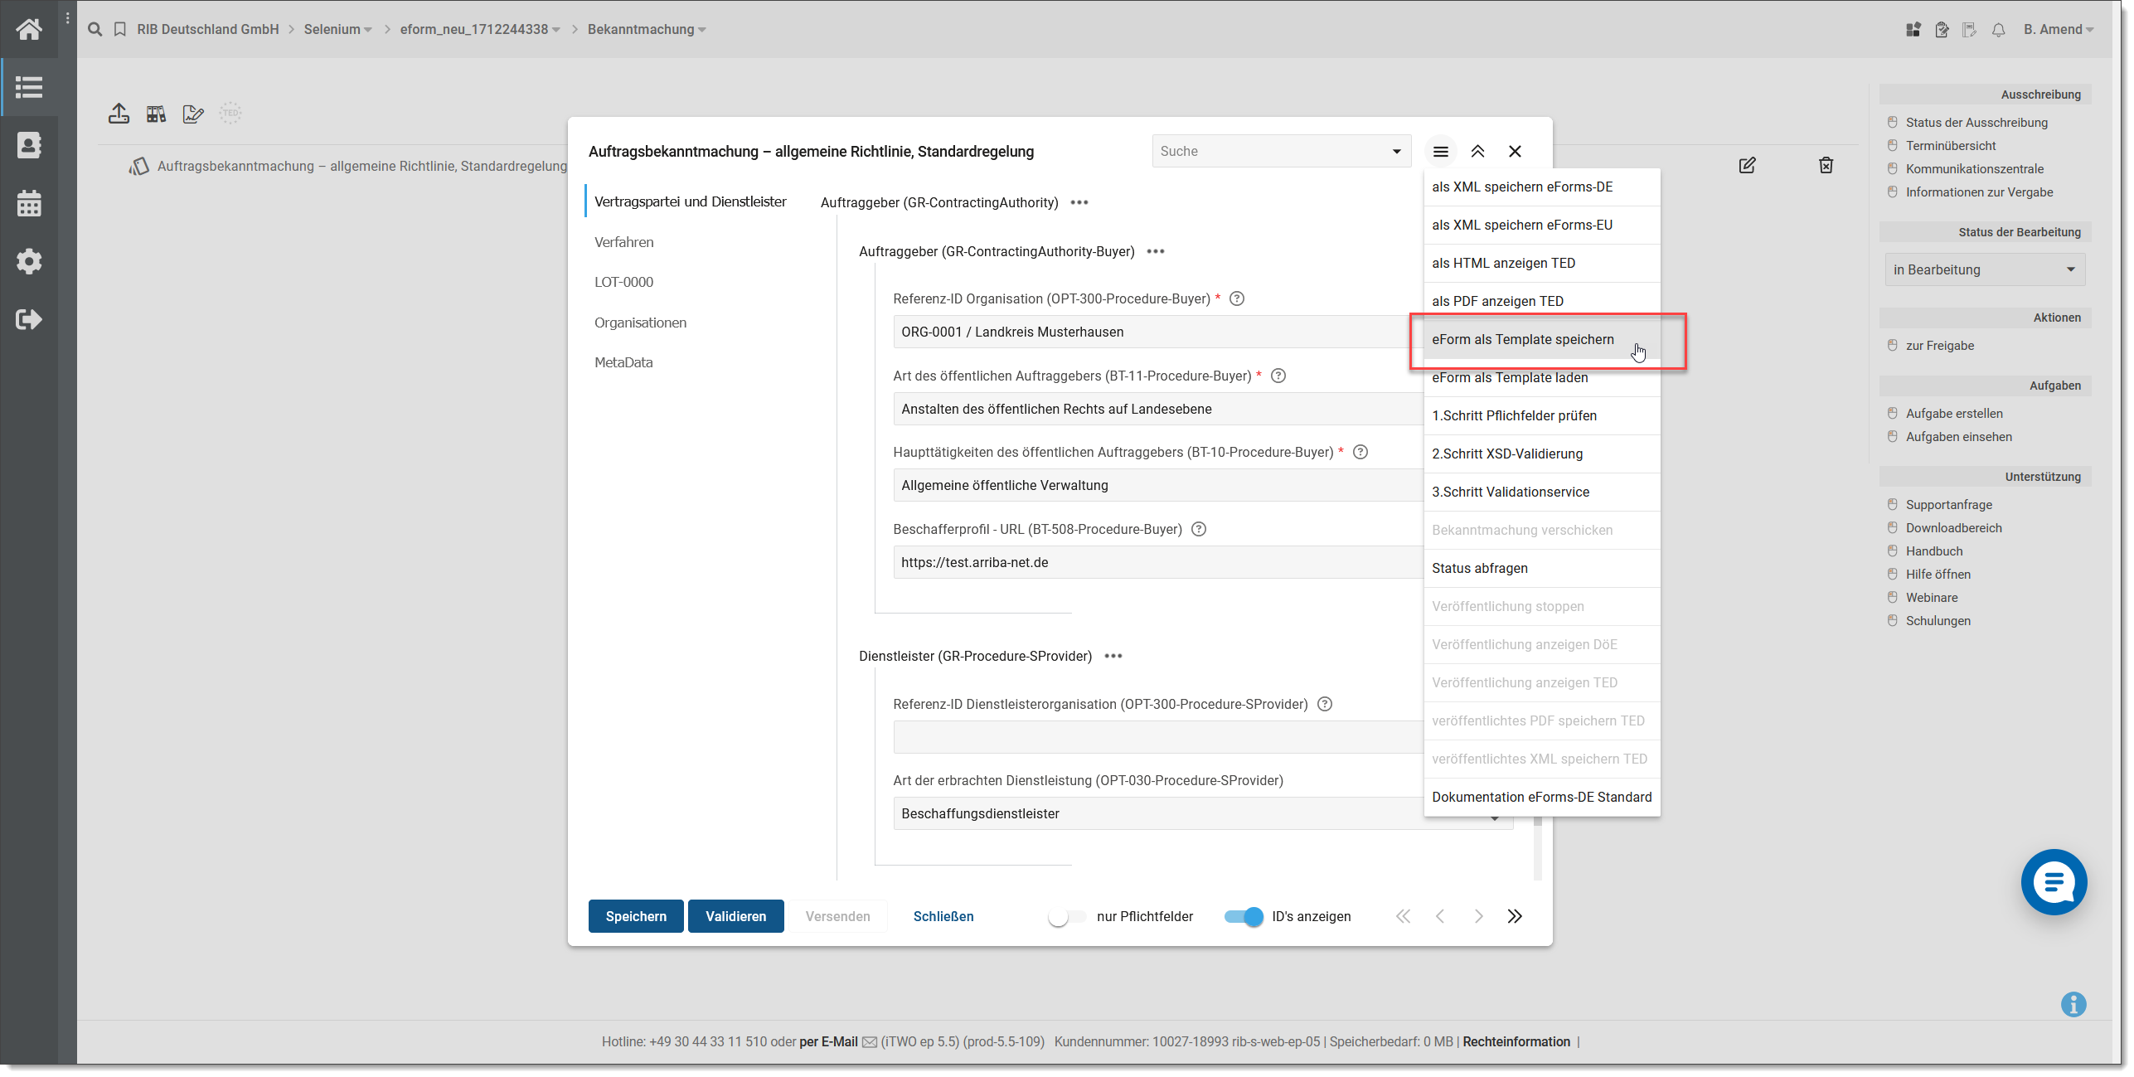Toggle the ID's anzeigen switch
2134x1077 pixels.
coord(1244,916)
